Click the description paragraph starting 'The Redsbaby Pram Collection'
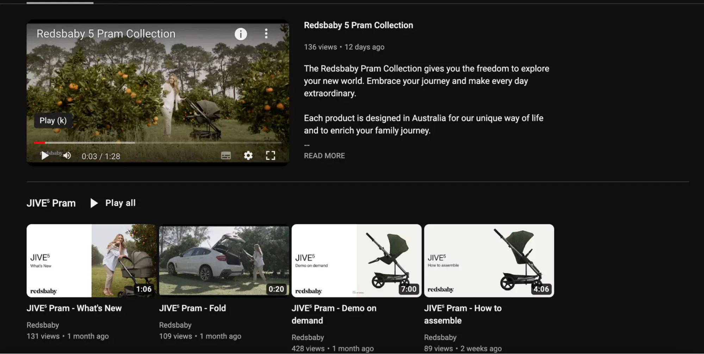Screen dimensions: 704x354 click(426, 81)
